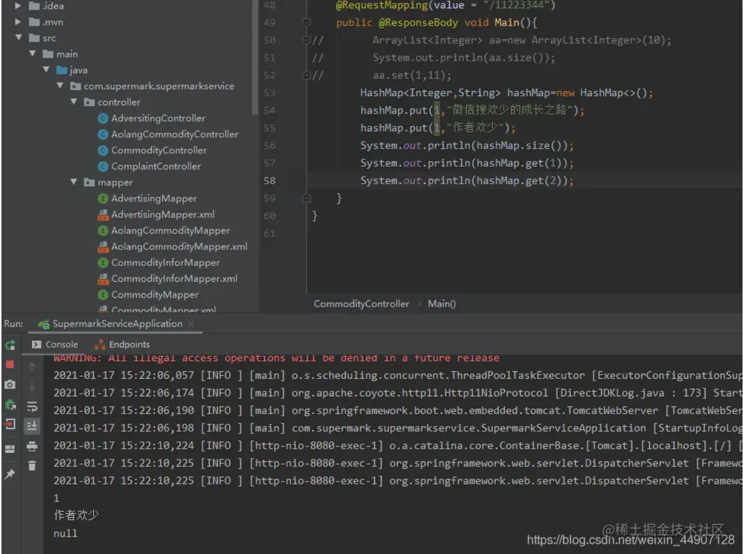Place cursor in hashMap.get(2) line
Image resolution: width=743 pixels, height=554 pixels.
pos(466,180)
